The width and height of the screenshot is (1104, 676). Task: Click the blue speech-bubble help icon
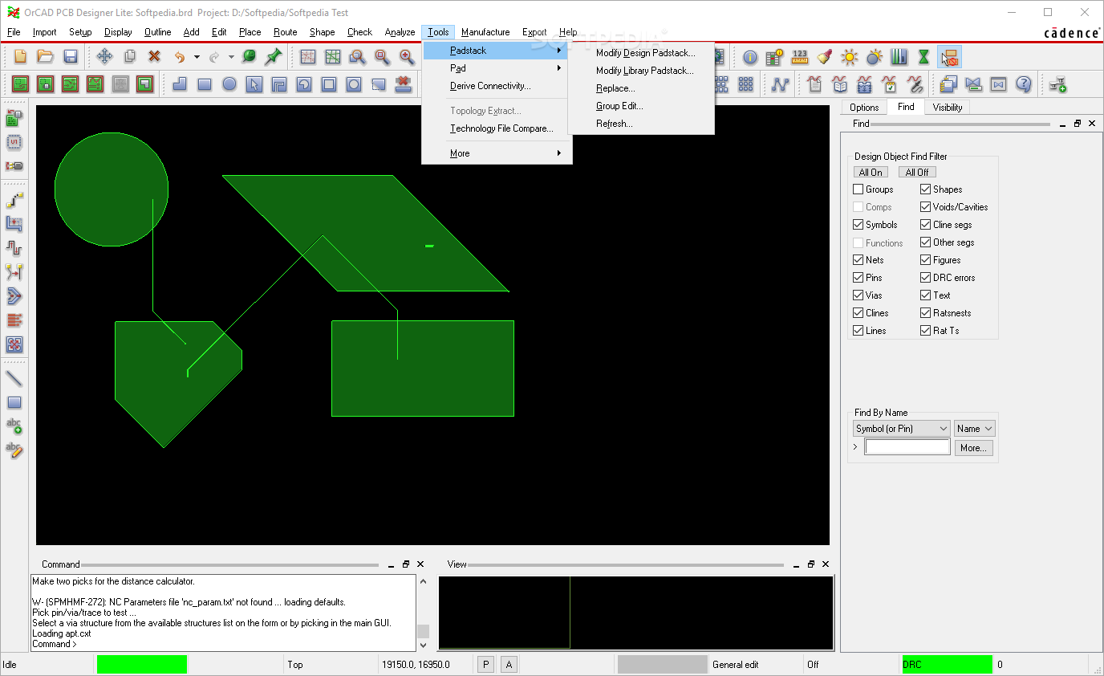tap(1024, 83)
